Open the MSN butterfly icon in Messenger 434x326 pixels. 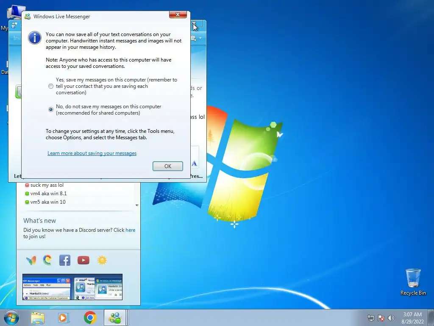pyautogui.click(x=31, y=260)
